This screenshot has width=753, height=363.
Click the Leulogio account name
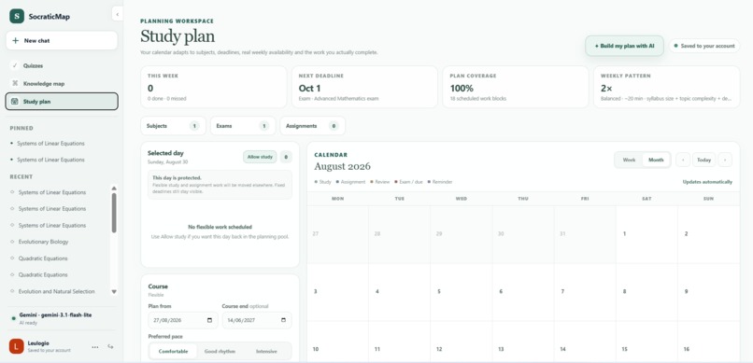click(x=38, y=342)
